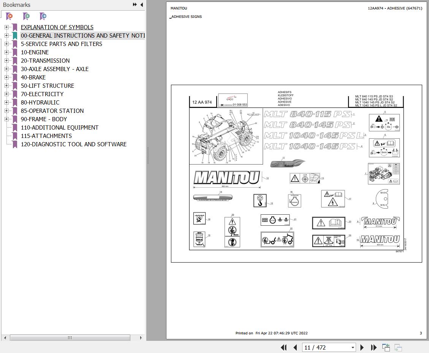Open the 20-TRANSMISSION bookmark
The height and width of the screenshot is (353, 429).
pyautogui.click(x=45, y=60)
